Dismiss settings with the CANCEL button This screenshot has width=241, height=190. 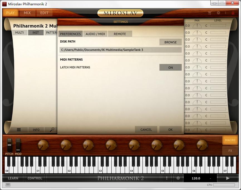(146, 129)
